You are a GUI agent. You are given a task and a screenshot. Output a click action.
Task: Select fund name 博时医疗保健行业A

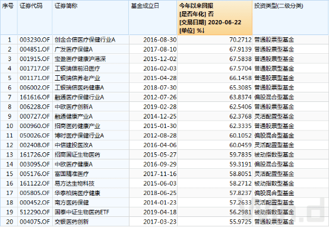coord(80,136)
